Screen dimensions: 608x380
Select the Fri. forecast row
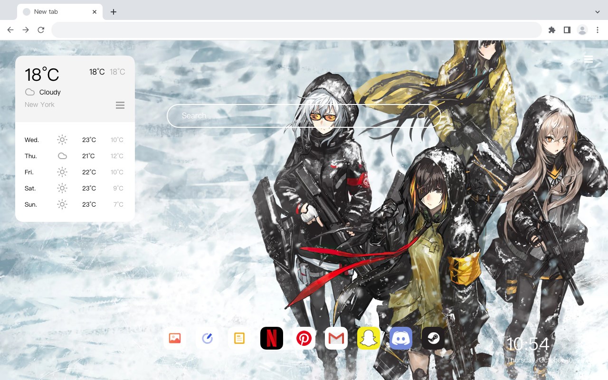[x=75, y=172]
